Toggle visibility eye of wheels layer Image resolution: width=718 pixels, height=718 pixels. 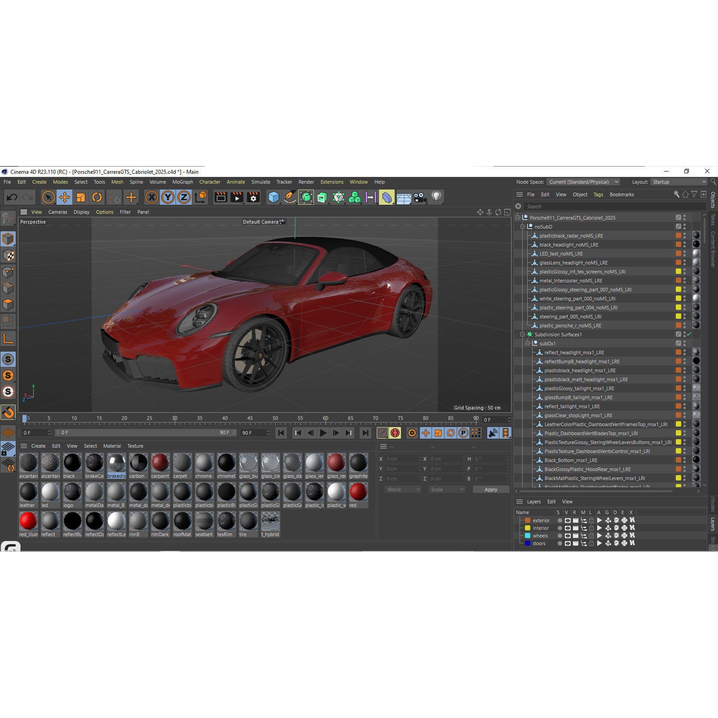click(x=568, y=536)
